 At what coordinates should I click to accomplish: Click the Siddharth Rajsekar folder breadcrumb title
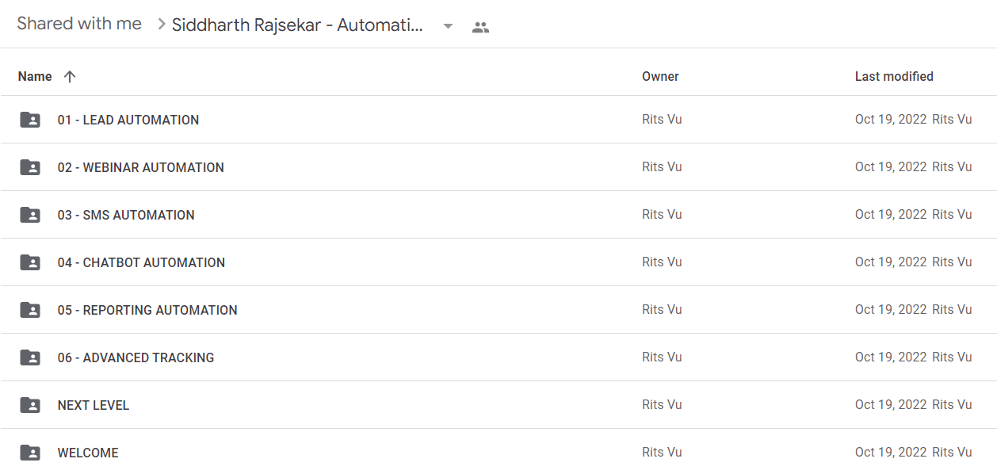pyautogui.click(x=297, y=25)
